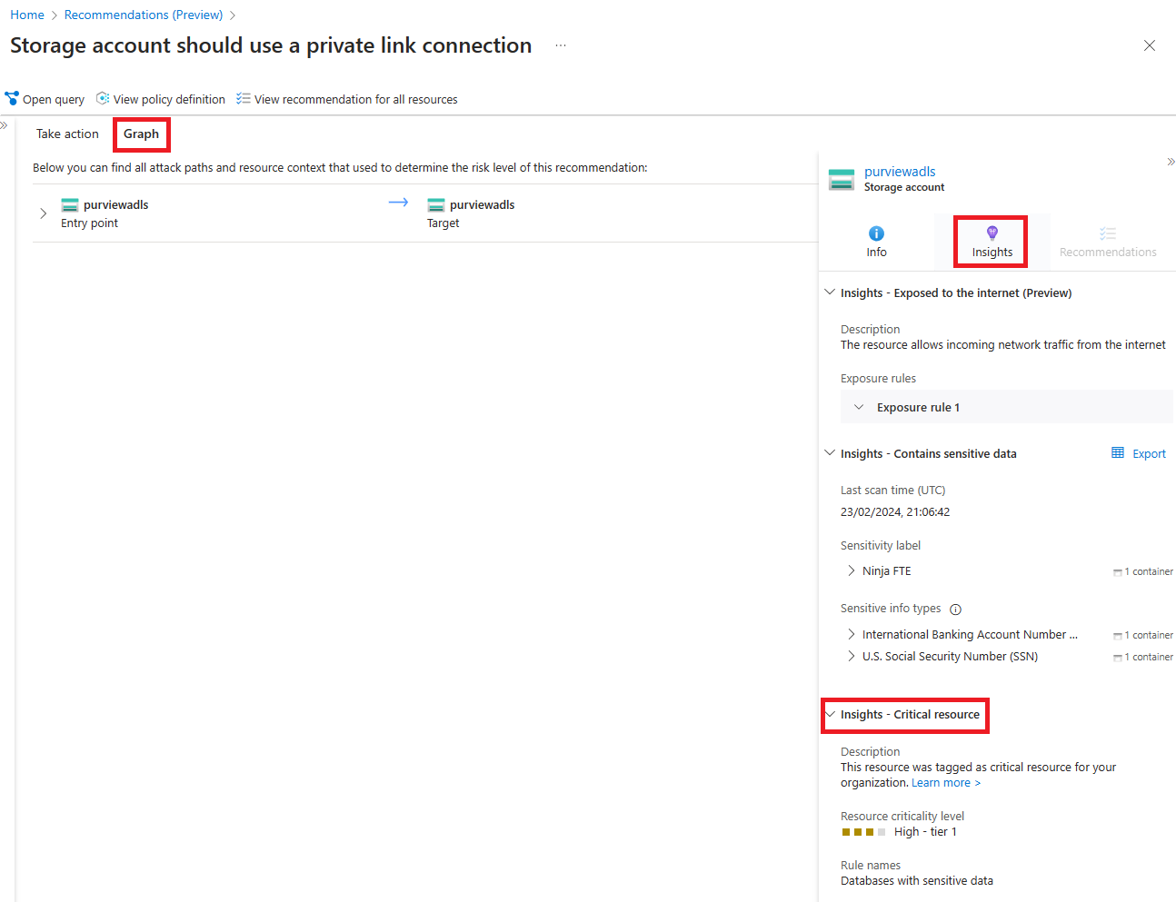This screenshot has height=902, width=1176.
Task: Collapse Insights - Contains sensitive data section
Action: 830,452
